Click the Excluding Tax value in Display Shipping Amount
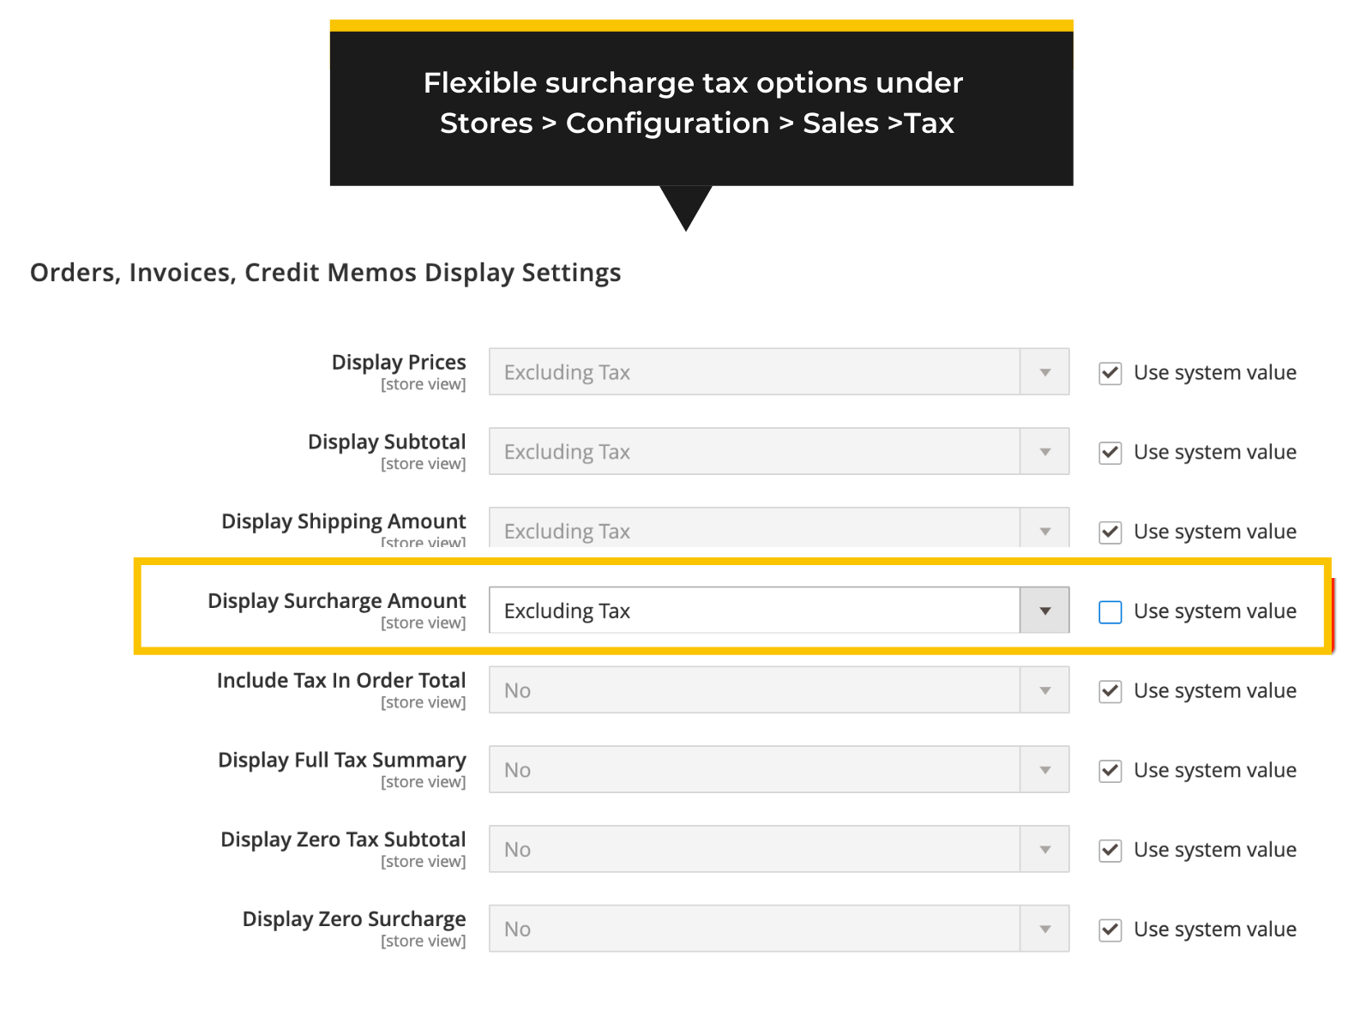 566,531
